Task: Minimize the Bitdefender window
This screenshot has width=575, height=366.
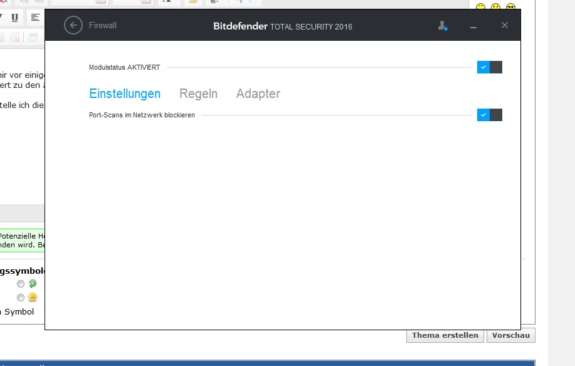Action: (x=473, y=27)
